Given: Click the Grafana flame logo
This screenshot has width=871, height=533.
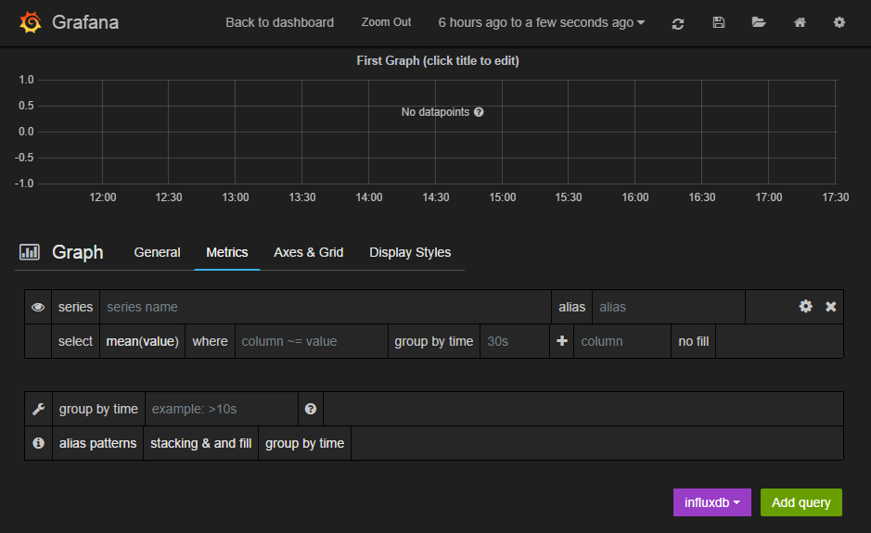Looking at the screenshot, I should tap(31, 22).
